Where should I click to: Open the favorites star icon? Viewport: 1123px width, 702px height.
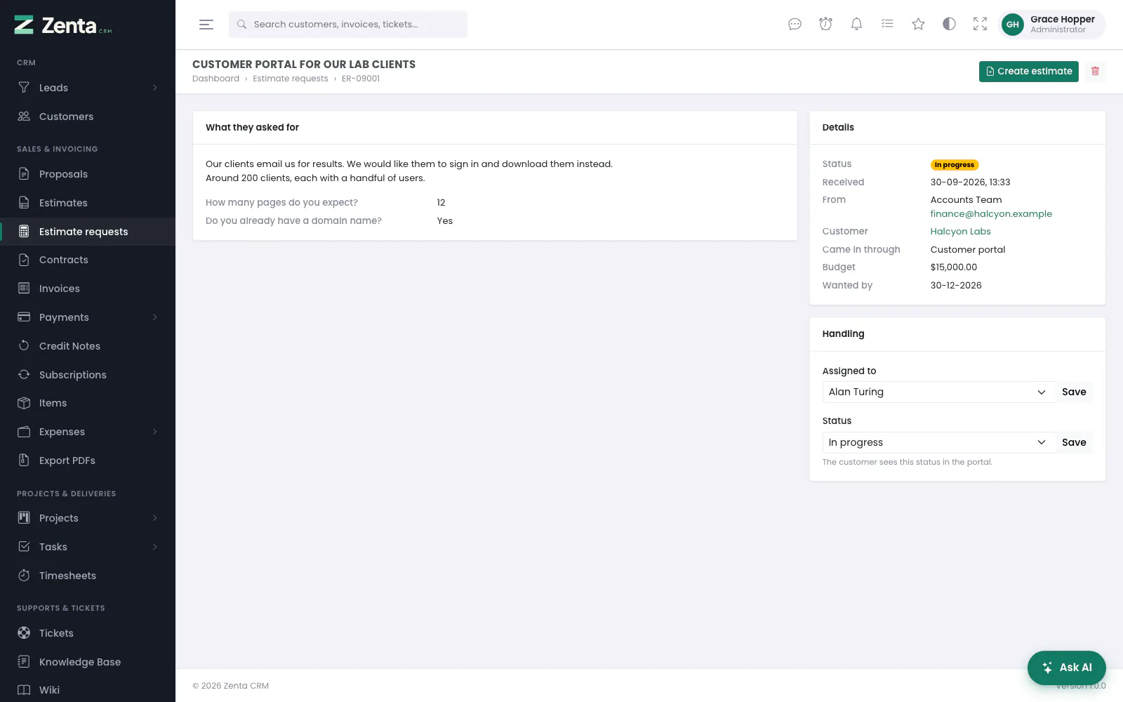[918, 25]
